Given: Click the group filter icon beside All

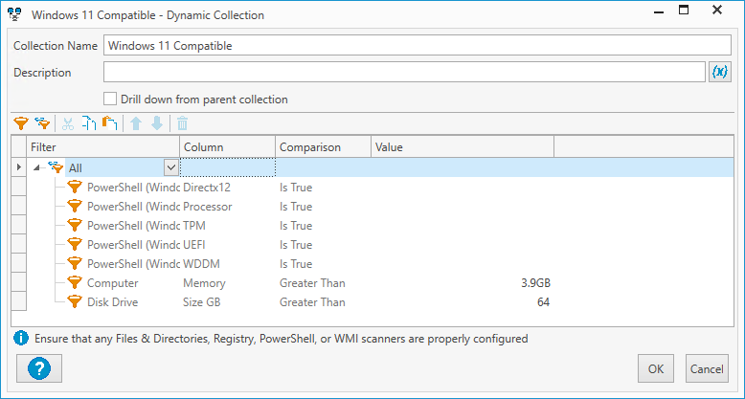Looking at the screenshot, I should pos(56,167).
